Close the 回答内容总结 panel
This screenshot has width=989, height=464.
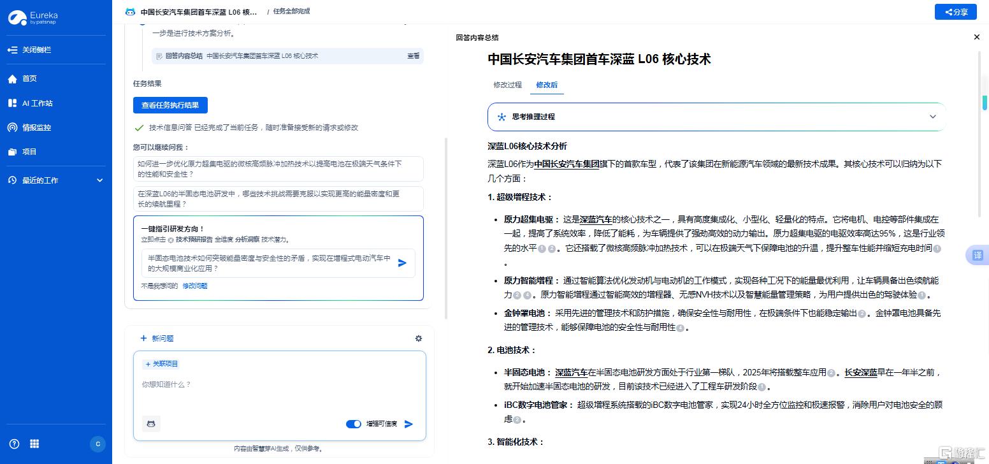click(x=977, y=37)
